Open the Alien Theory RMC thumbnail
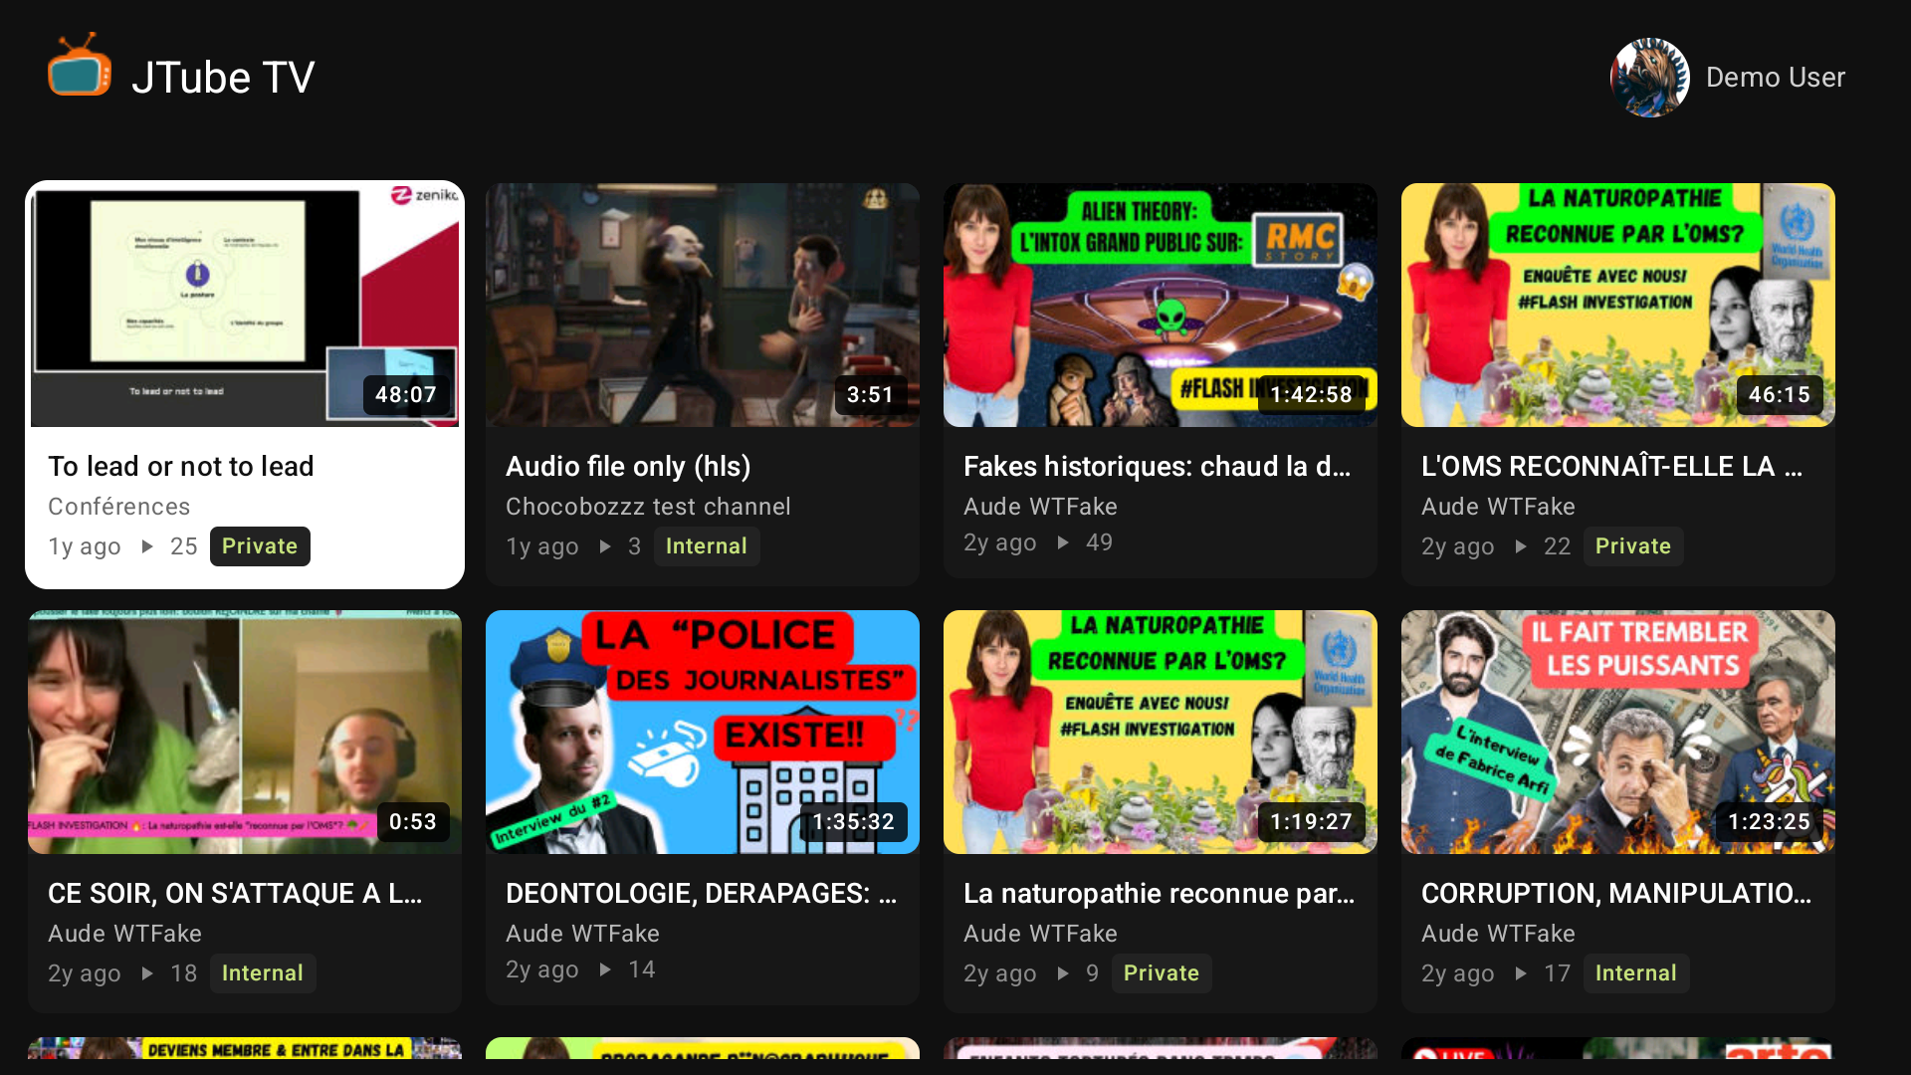The width and height of the screenshot is (1911, 1075). [x=1161, y=306]
